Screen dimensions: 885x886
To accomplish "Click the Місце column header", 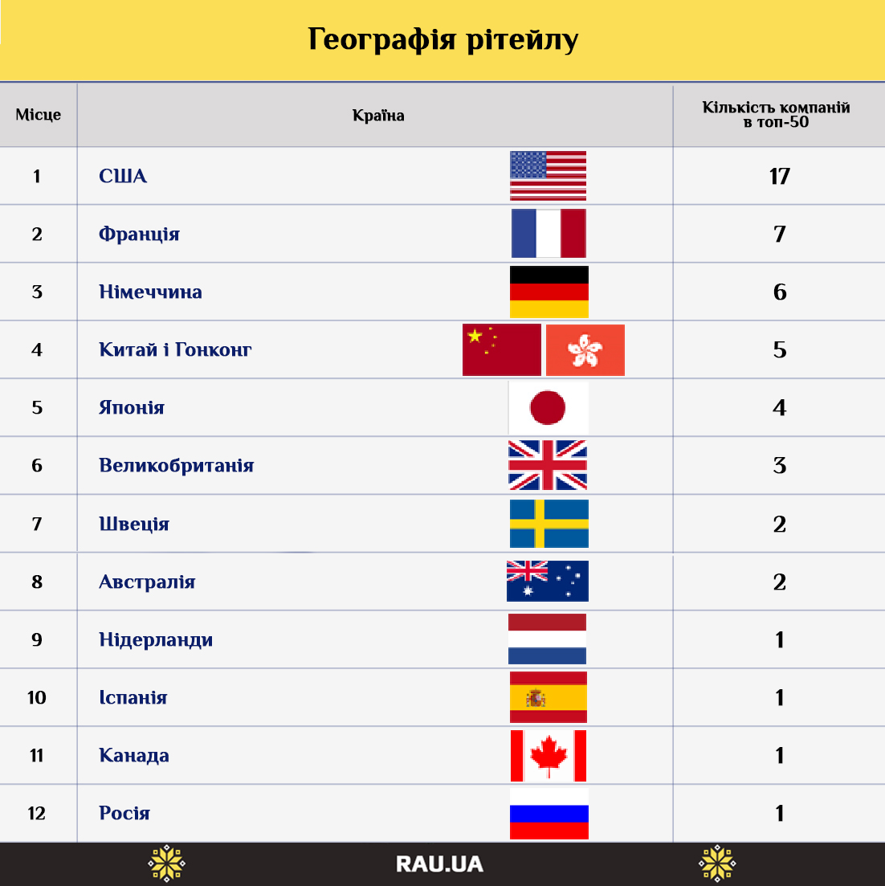I will [x=38, y=115].
